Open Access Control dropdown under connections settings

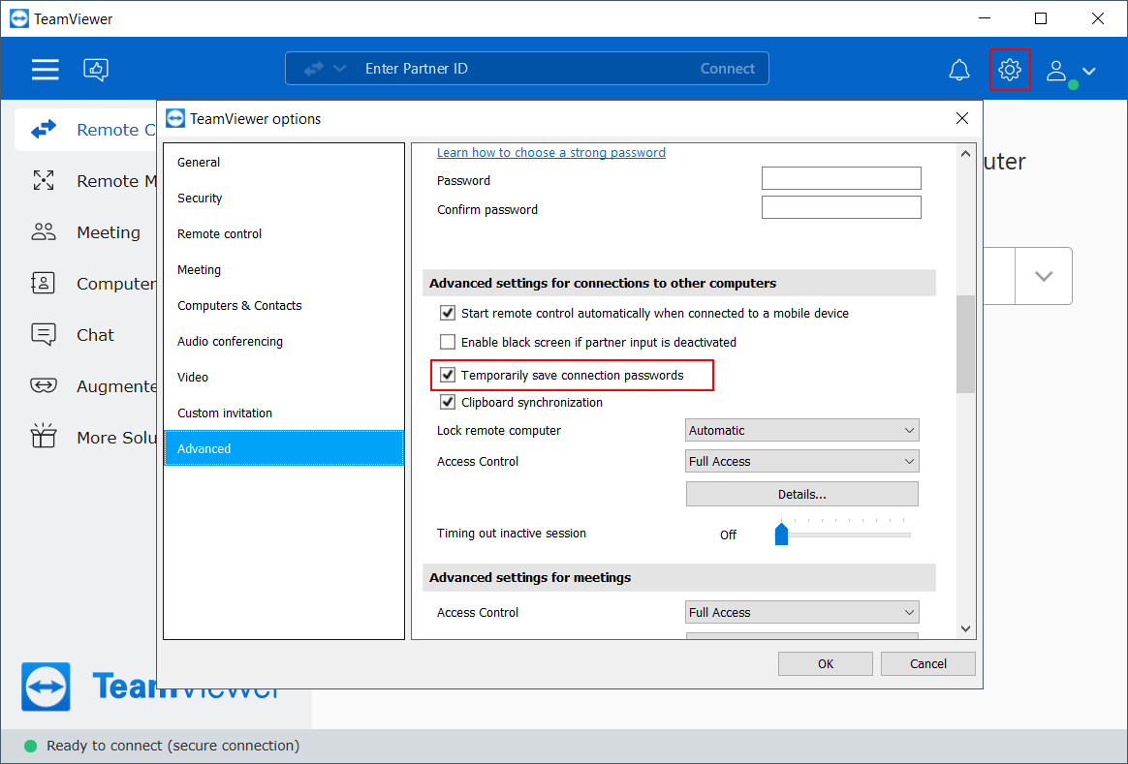pos(801,461)
